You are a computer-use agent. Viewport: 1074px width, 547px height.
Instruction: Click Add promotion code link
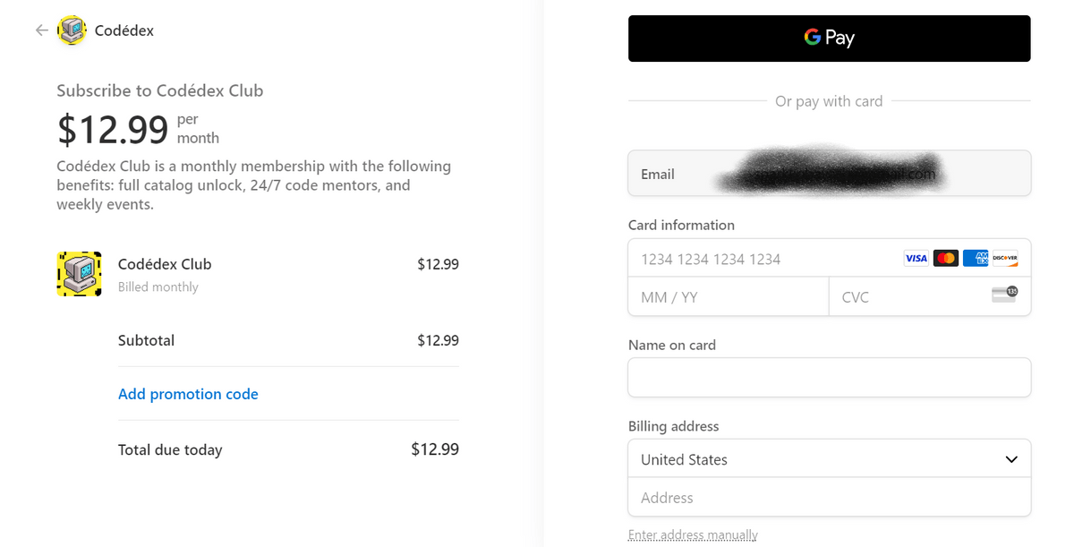pyautogui.click(x=188, y=394)
